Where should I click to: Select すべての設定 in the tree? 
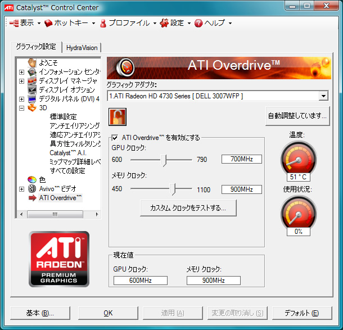pos(67,170)
